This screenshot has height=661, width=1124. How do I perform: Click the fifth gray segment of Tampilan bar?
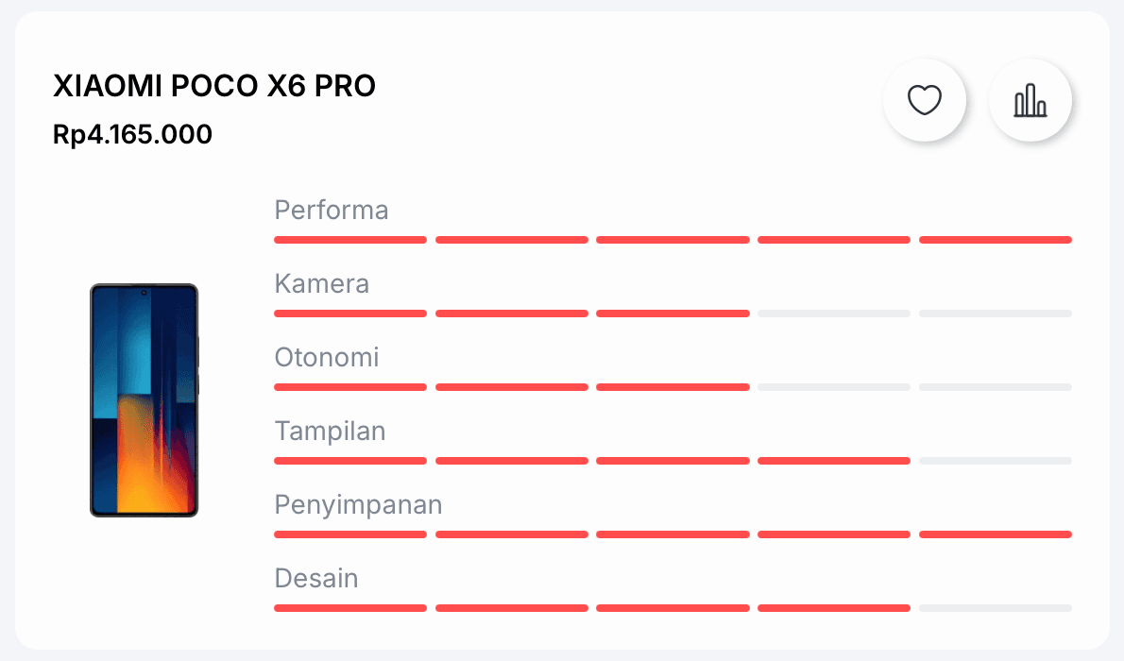pyautogui.click(x=995, y=461)
